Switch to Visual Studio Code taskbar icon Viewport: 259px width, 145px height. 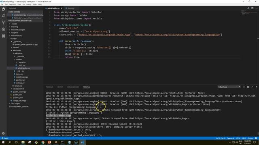point(83,142)
